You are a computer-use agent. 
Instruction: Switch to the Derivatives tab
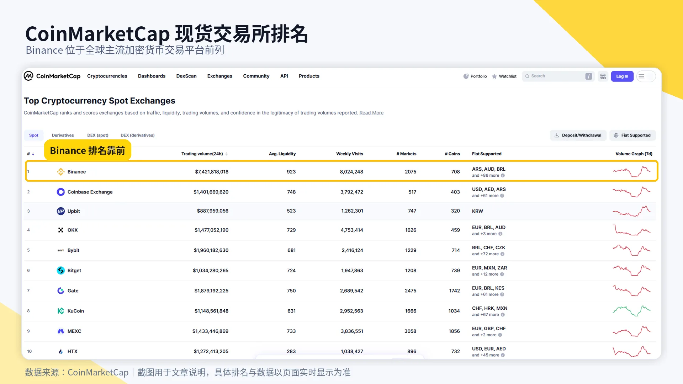pyautogui.click(x=63, y=135)
